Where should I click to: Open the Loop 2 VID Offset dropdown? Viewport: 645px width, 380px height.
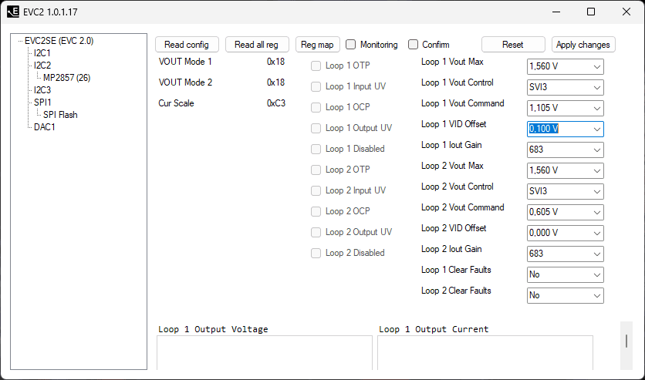pyautogui.click(x=566, y=233)
